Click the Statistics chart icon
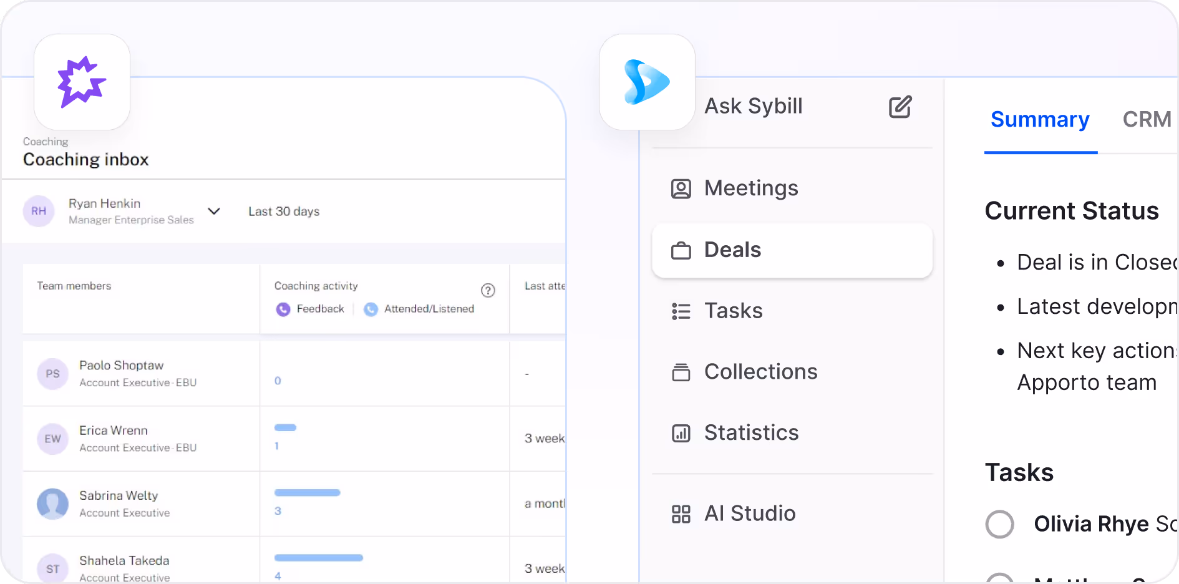 point(681,433)
